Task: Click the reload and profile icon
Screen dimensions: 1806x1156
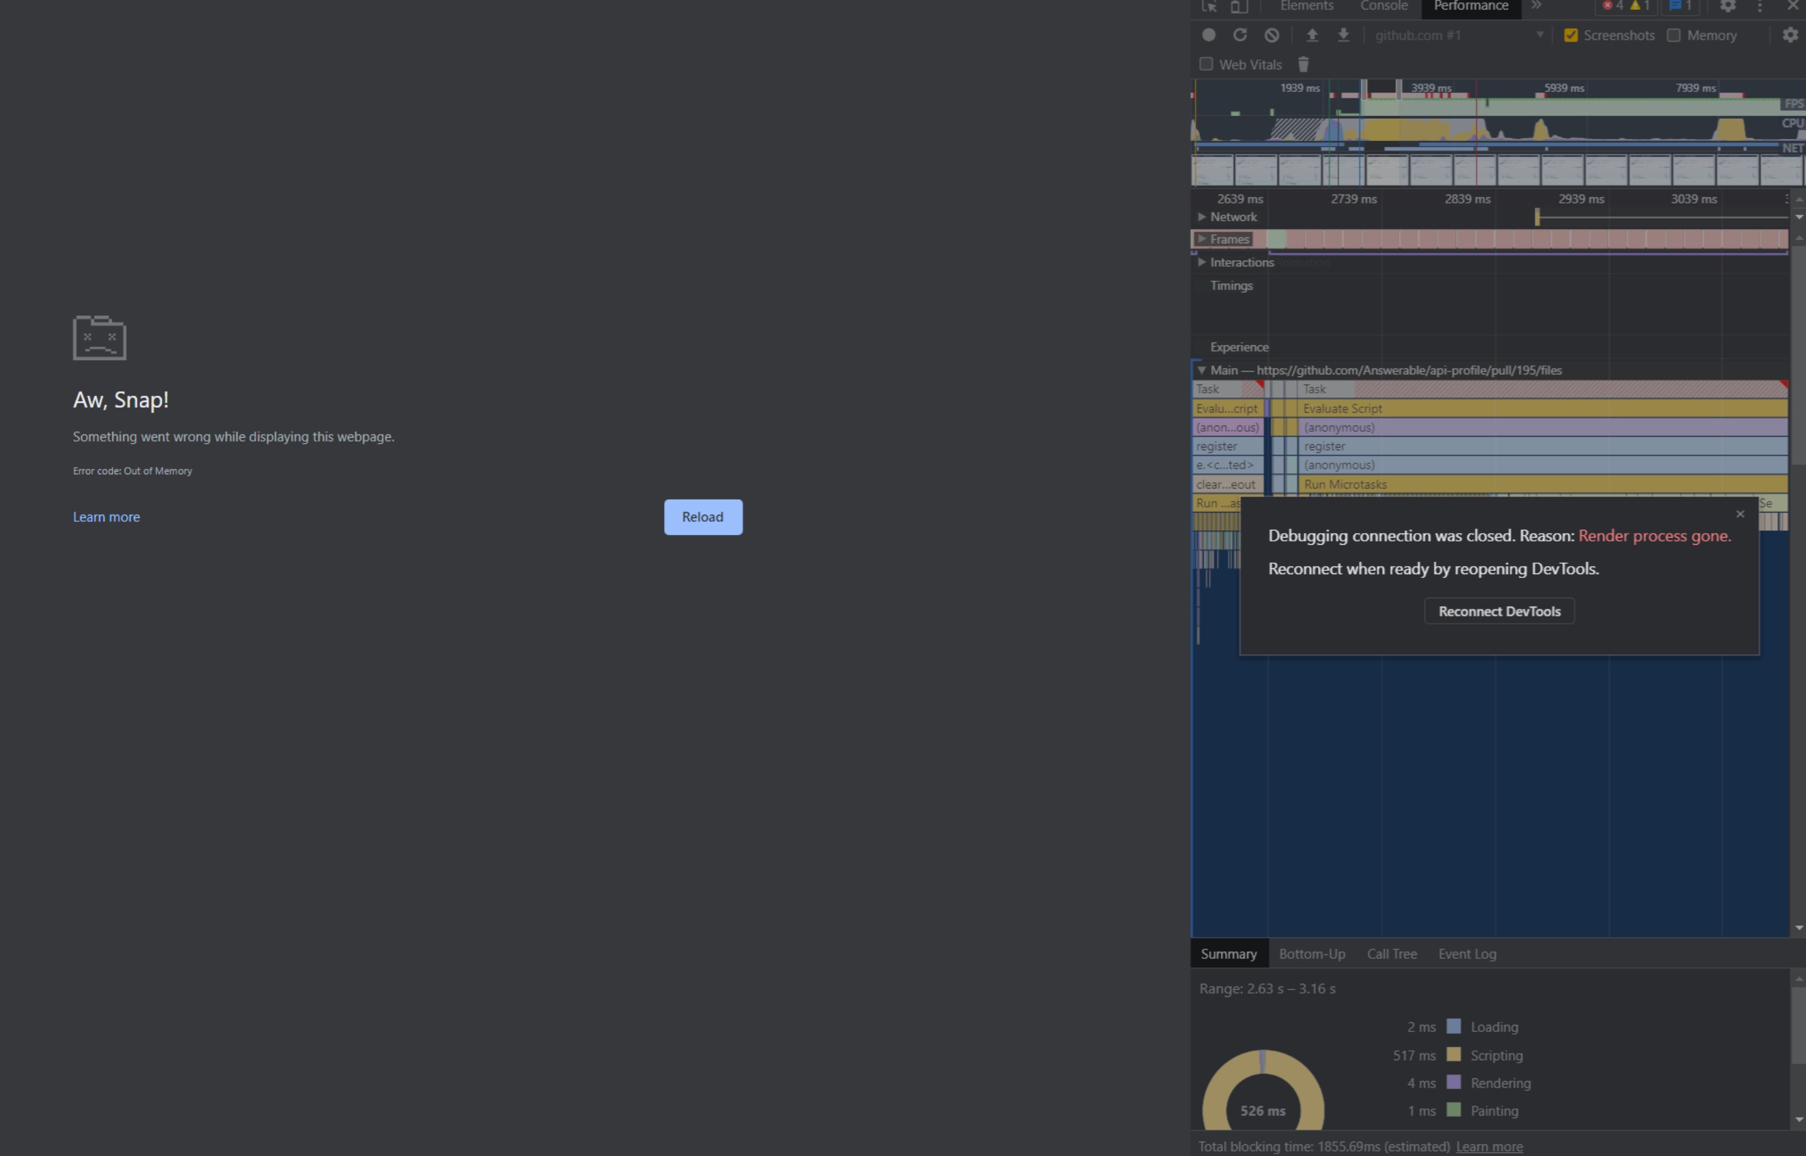Action: click(1240, 35)
